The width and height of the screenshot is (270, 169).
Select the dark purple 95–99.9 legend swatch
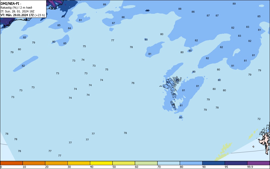click(x=236, y=163)
